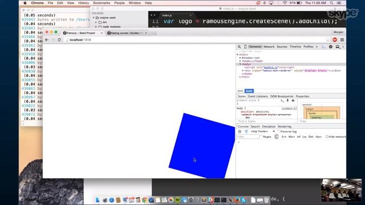Open the Trash in the dock
365x205 pixels.
[266, 200]
